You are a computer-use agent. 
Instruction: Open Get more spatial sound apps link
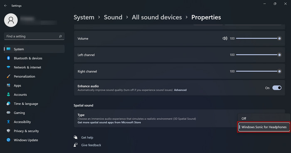click(x=109, y=122)
